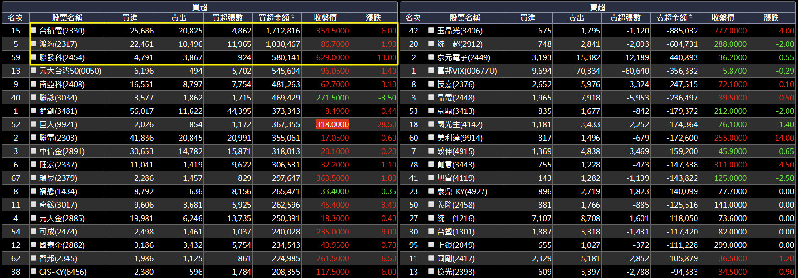Sort by 買超金額 column header
Image resolution: width=798 pixels, height=278 pixels.
coord(277,18)
